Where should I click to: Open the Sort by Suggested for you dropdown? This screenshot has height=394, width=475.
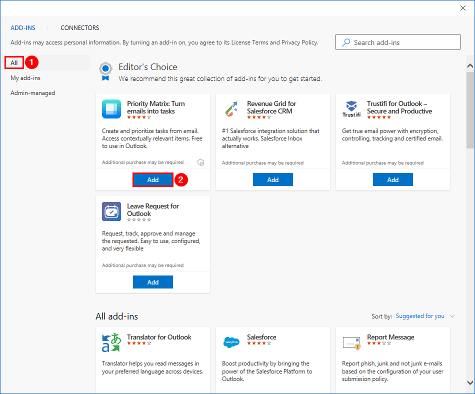(425, 316)
